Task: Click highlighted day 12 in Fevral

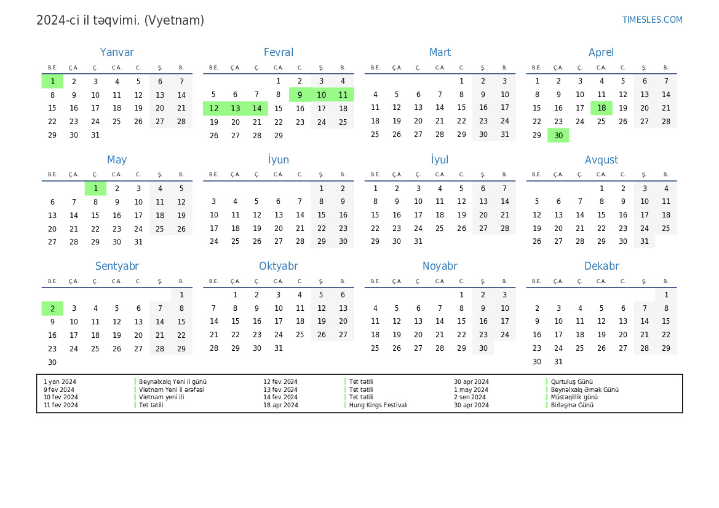Action: tap(213, 109)
